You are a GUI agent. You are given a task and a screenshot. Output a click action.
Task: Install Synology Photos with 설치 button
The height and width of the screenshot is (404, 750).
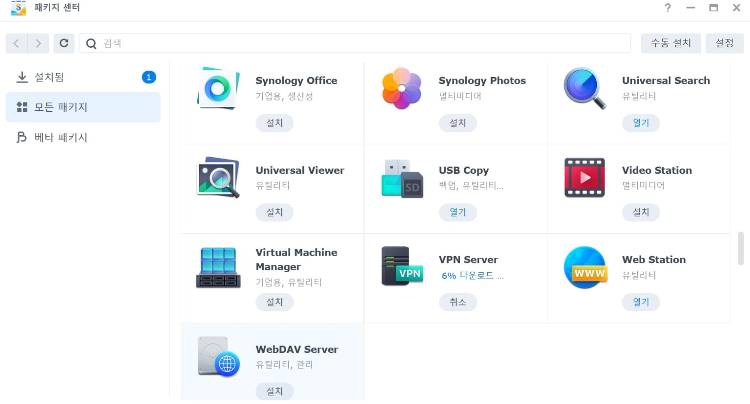coord(458,123)
